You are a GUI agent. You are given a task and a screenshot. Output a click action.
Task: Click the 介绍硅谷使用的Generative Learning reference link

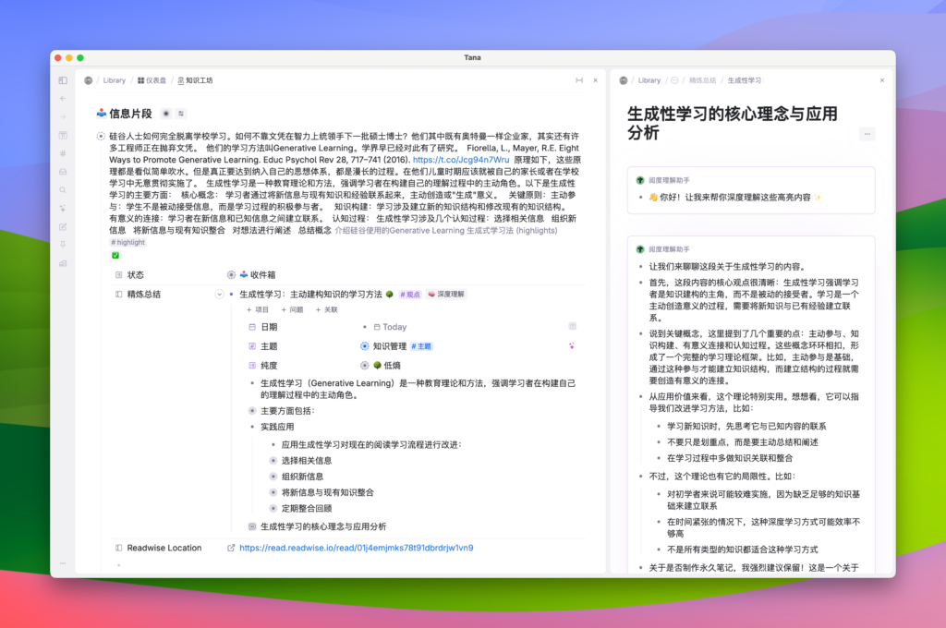pyautogui.click(x=446, y=231)
